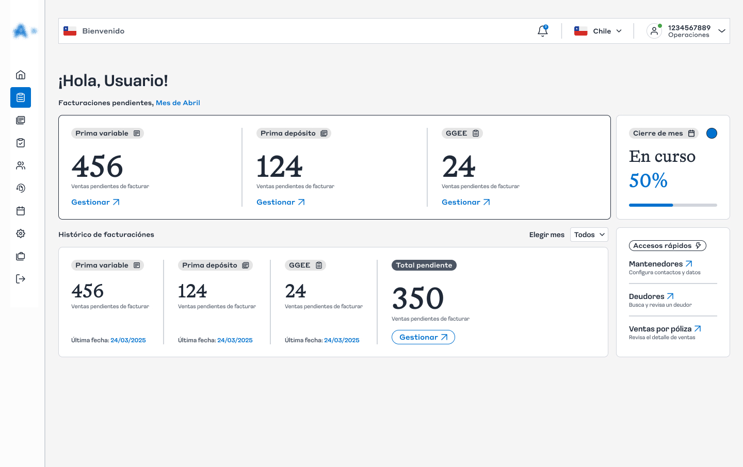Click the Mes de Abril link
The image size is (743, 467).
(x=178, y=103)
